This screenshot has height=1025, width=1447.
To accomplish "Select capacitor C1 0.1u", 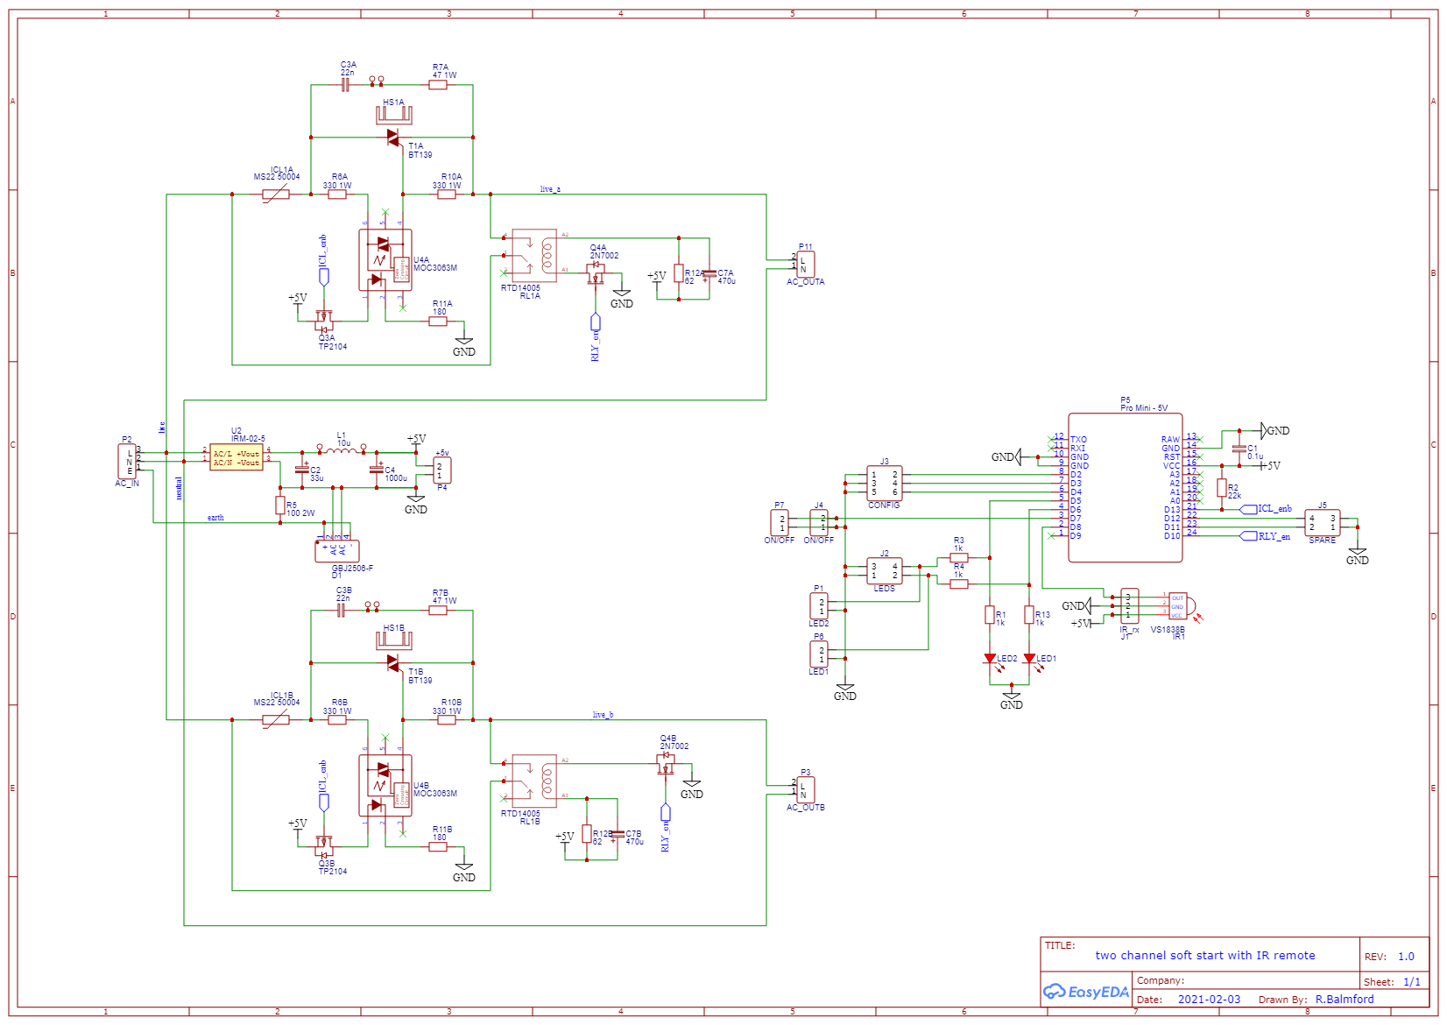I will click(x=1239, y=449).
